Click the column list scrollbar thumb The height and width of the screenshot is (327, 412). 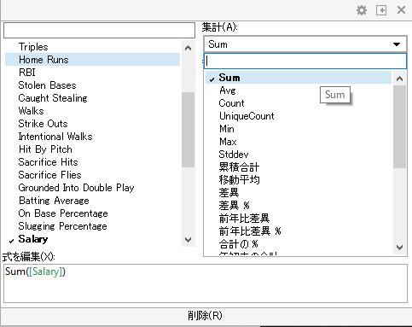pos(188,130)
